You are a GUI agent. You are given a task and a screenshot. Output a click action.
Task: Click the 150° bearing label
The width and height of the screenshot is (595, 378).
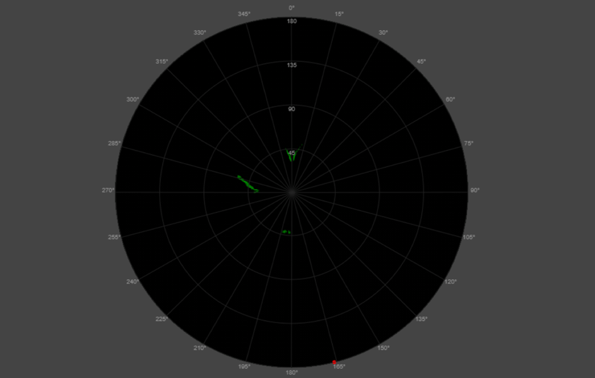(x=383, y=348)
